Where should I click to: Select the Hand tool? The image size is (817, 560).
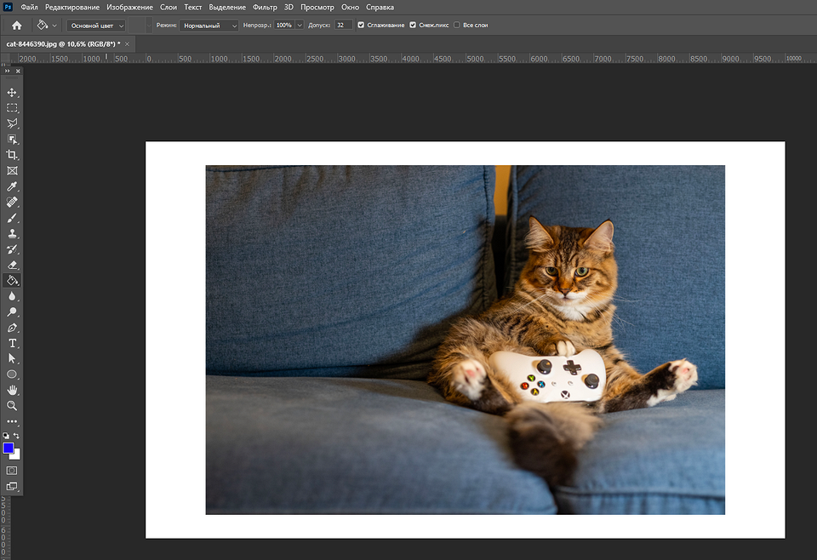point(12,390)
